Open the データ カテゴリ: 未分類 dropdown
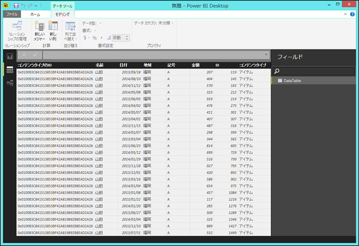 click(x=154, y=23)
